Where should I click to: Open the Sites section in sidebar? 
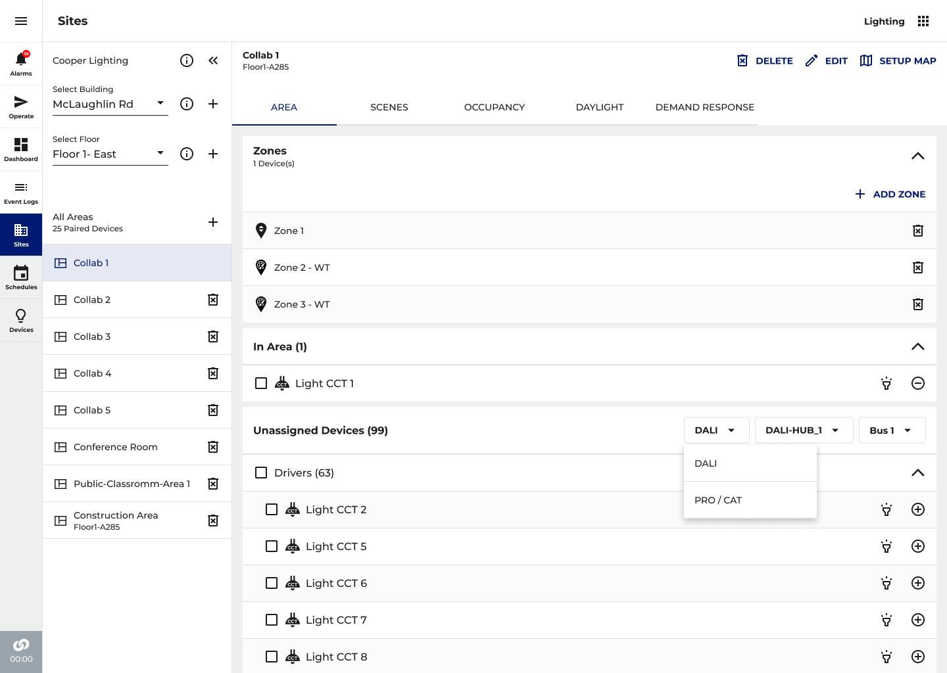pos(21,235)
